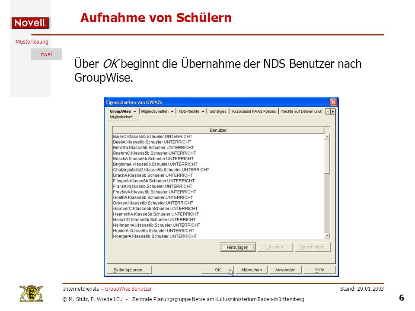
Task: Open Seitenoptionen...
Action: pyautogui.click(x=129, y=270)
